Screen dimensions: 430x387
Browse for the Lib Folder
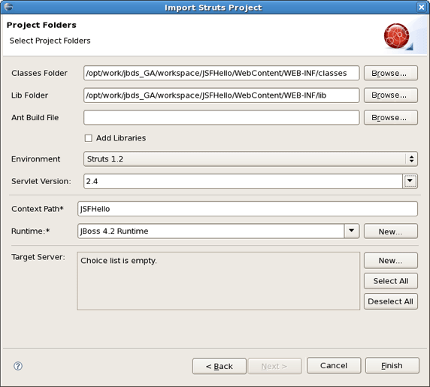coord(390,95)
